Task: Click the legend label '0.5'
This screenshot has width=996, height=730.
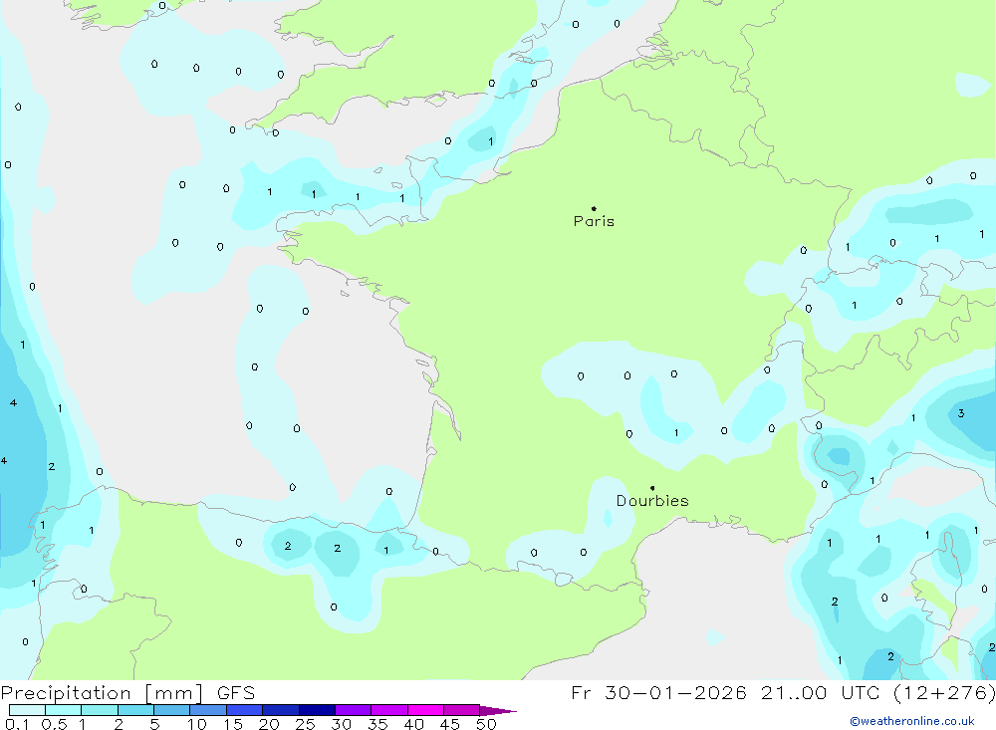Action: click(x=54, y=724)
